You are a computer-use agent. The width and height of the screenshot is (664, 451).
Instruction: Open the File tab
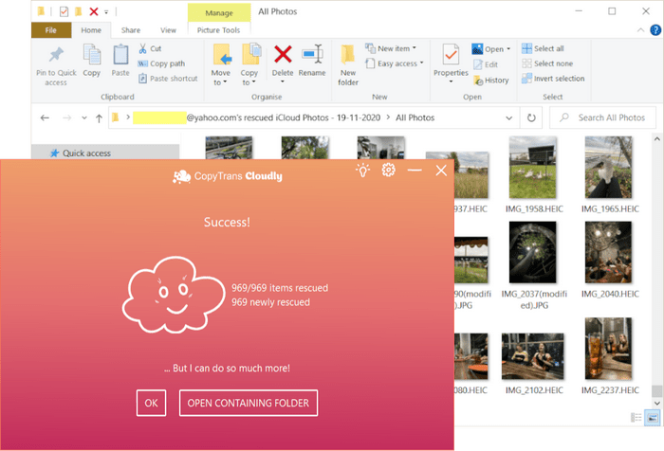tap(51, 30)
